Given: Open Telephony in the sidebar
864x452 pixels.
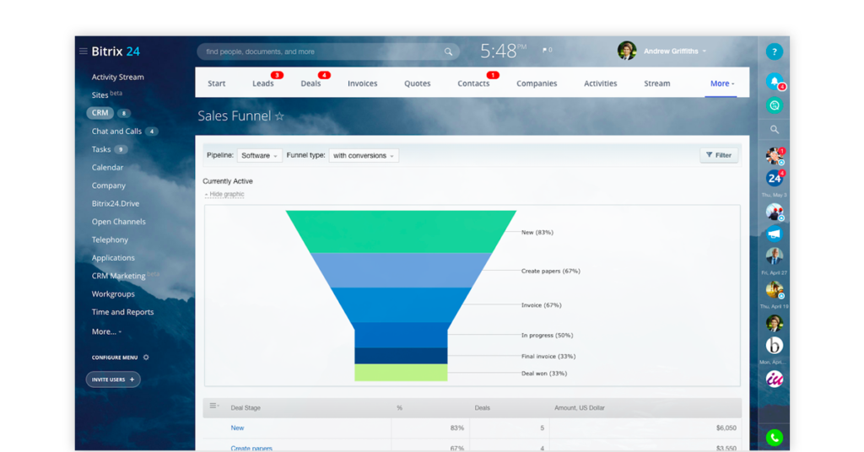Looking at the screenshot, I should (110, 240).
